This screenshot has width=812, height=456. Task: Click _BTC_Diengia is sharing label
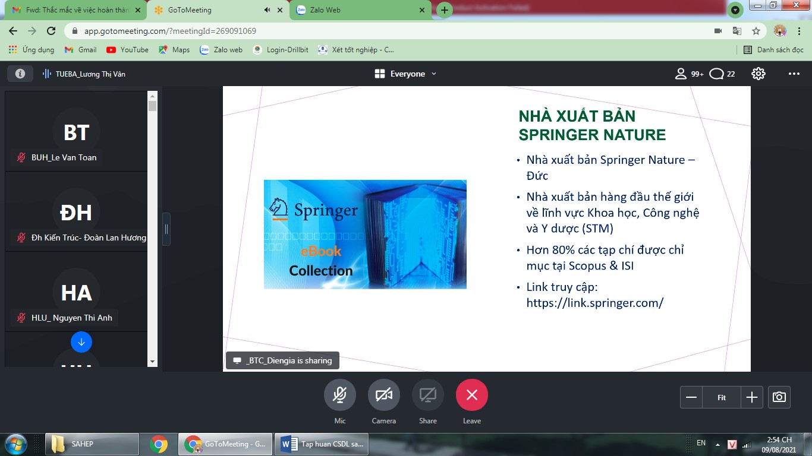click(282, 360)
